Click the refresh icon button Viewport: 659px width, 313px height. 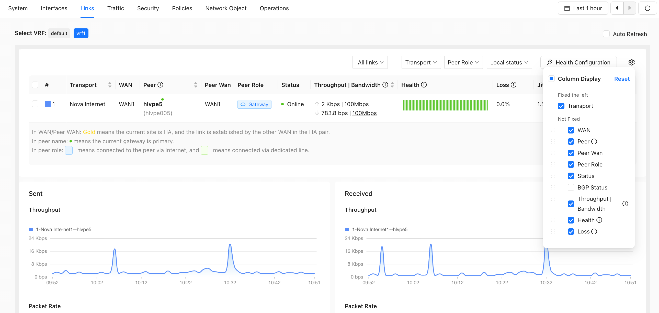647,8
